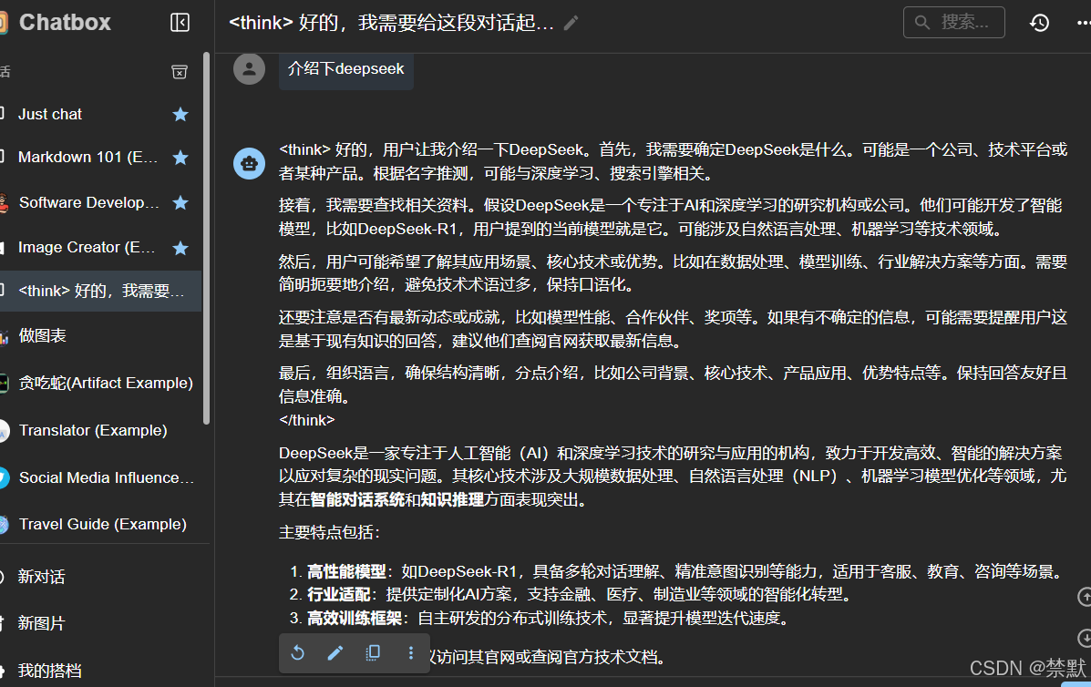Click the </think> closing tag text

[307, 420]
